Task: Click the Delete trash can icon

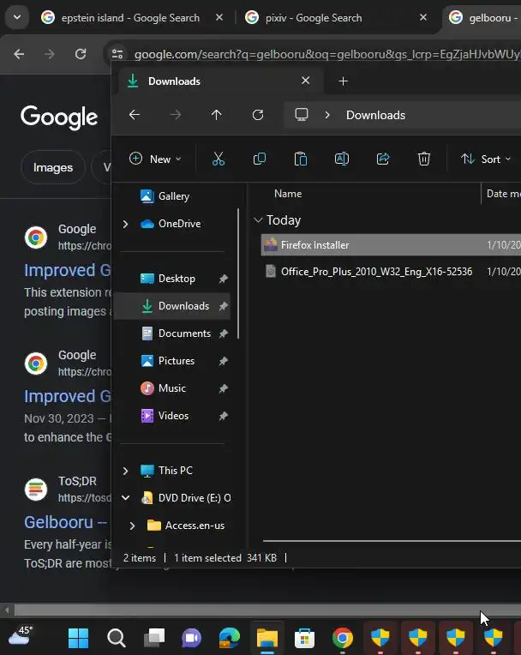Action: coord(423,159)
